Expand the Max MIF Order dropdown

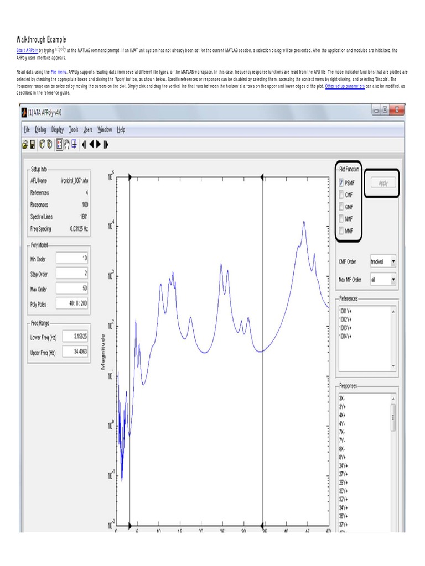pyautogui.click(x=392, y=280)
